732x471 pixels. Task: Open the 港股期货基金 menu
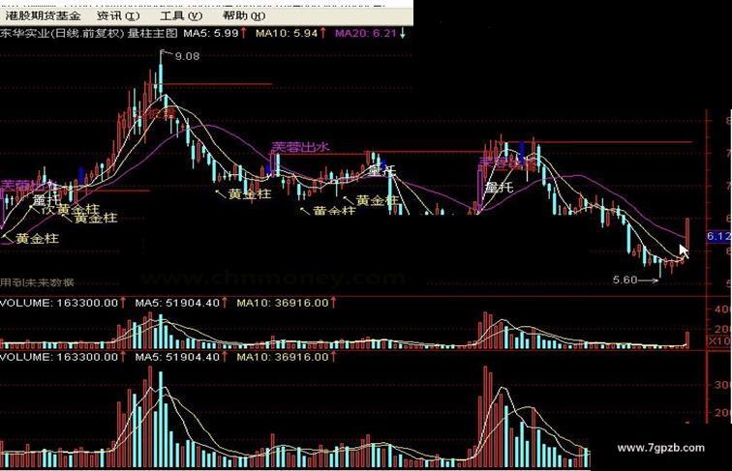click(43, 15)
